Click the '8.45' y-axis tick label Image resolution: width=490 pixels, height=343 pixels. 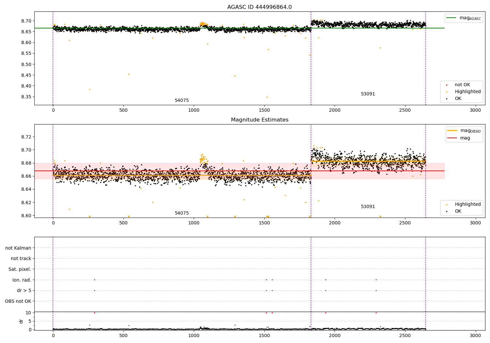[26, 75]
